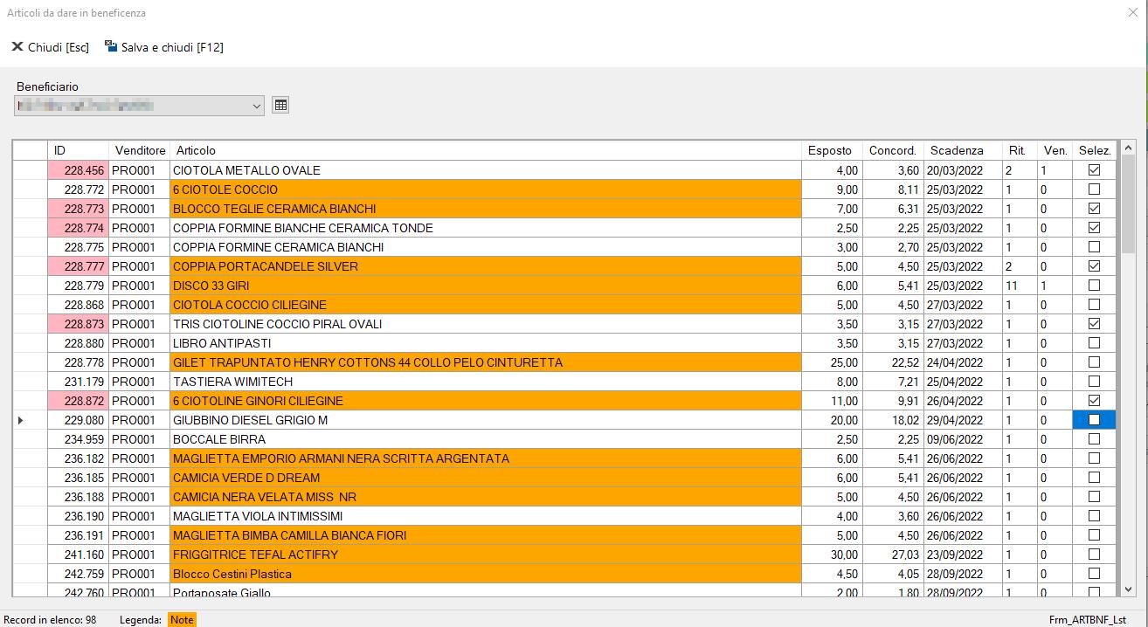Image resolution: width=1148 pixels, height=627 pixels.
Task: Select ID cell 236.190
Action: (79, 516)
